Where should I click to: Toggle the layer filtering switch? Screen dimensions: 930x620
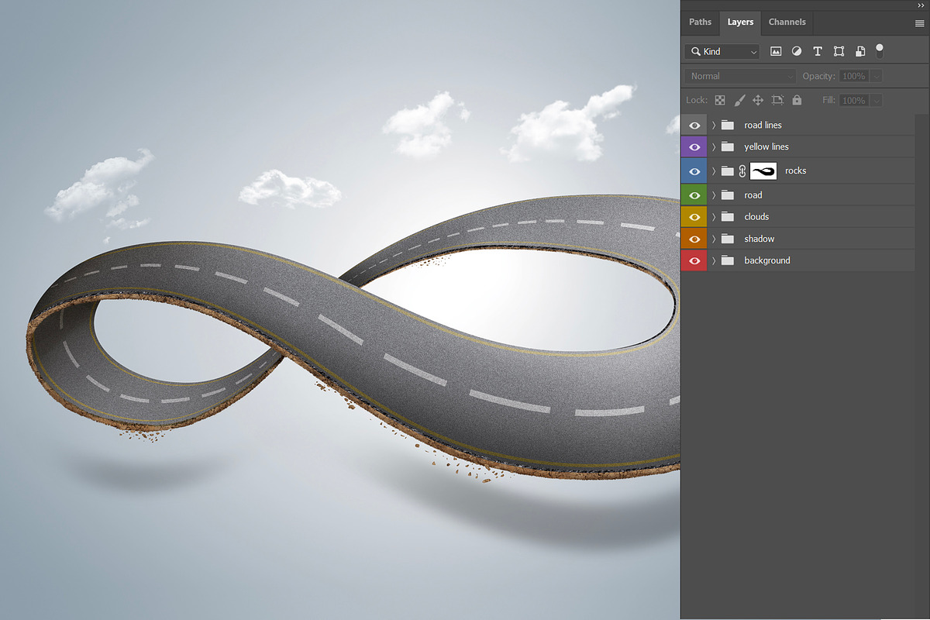pyautogui.click(x=879, y=50)
